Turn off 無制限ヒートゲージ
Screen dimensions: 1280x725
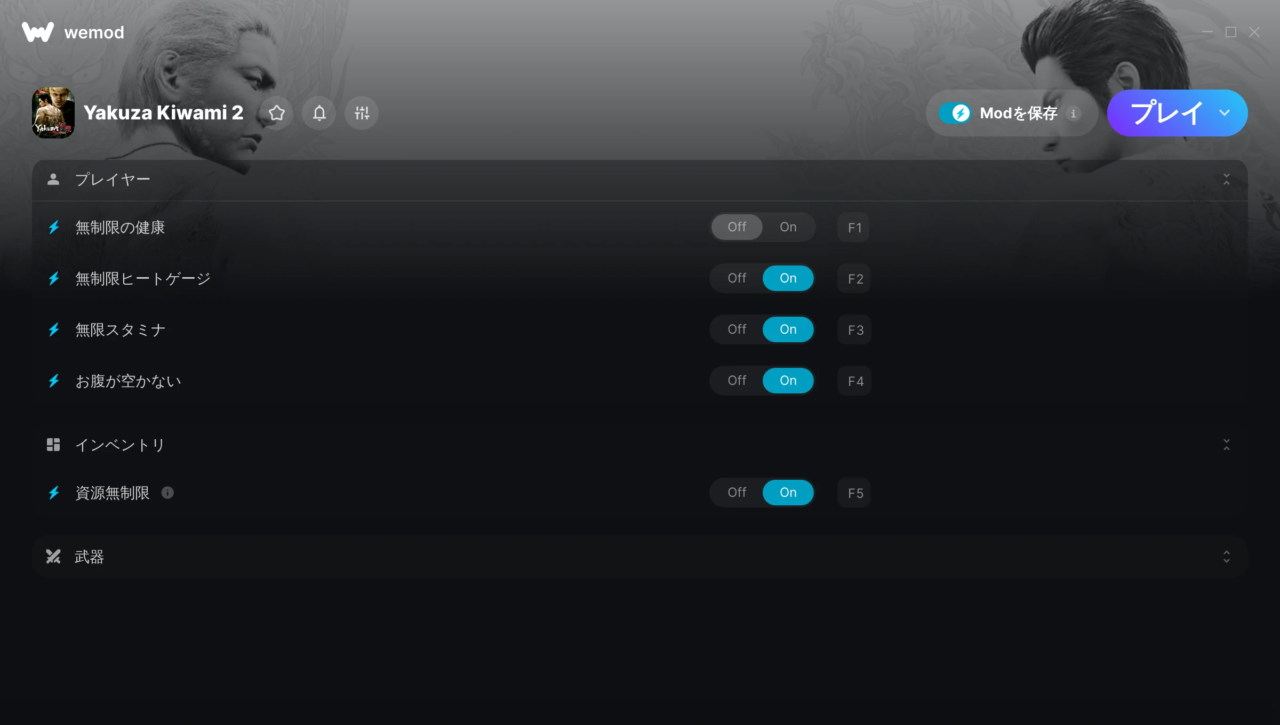click(737, 278)
